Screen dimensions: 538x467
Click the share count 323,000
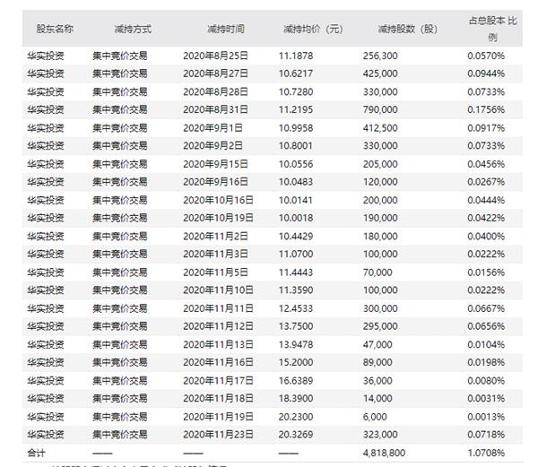(x=380, y=435)
